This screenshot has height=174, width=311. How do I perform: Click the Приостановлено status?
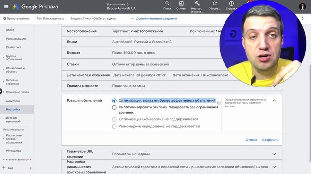click(x=16, y=18)
